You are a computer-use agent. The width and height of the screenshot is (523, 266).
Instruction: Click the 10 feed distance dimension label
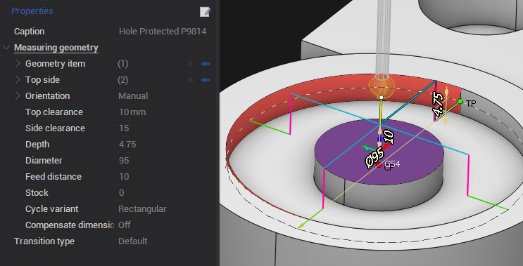tap(389, 137)
